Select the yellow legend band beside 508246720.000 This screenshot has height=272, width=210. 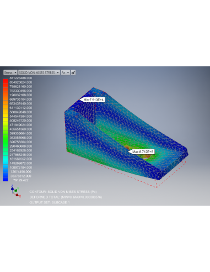[x=6, y=119]
